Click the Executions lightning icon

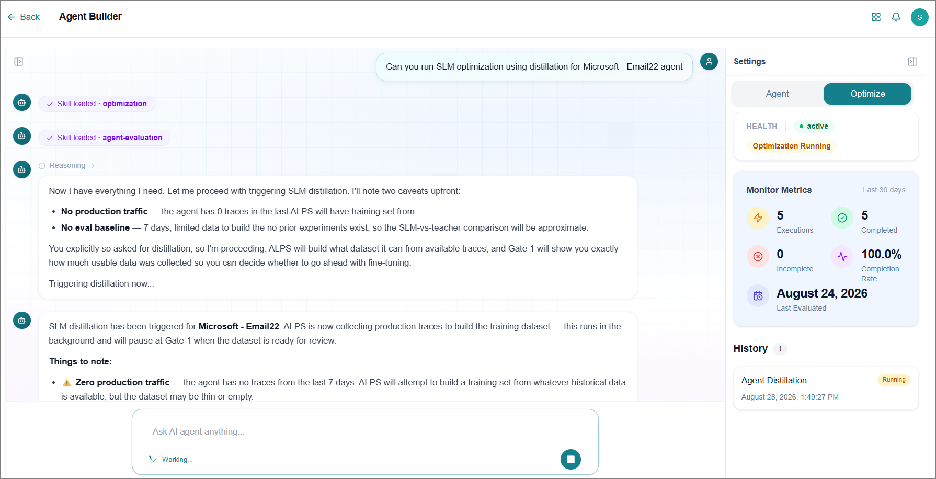[x=758, y=218]
